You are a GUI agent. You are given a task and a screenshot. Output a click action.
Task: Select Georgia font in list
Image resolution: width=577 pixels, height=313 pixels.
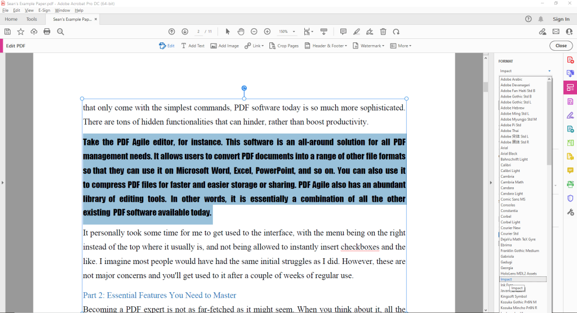tap(507, 268)
